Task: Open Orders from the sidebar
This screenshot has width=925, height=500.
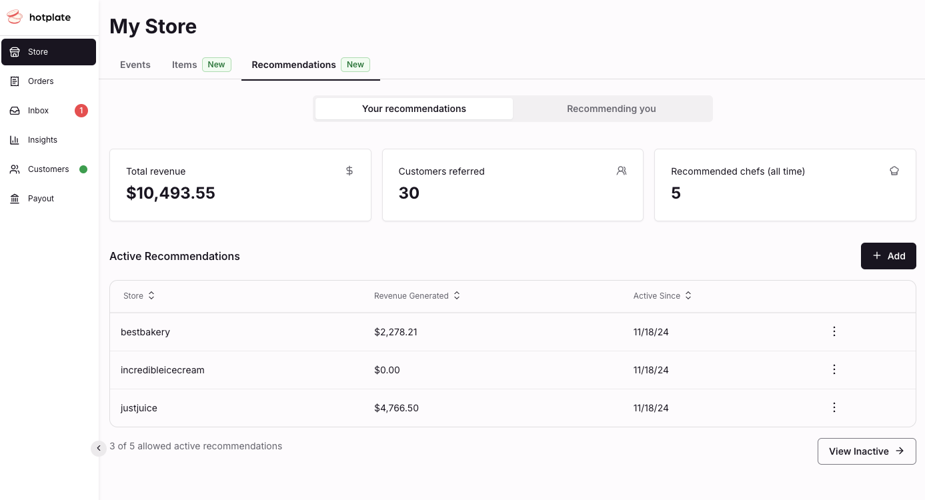Action: point(41,81)
